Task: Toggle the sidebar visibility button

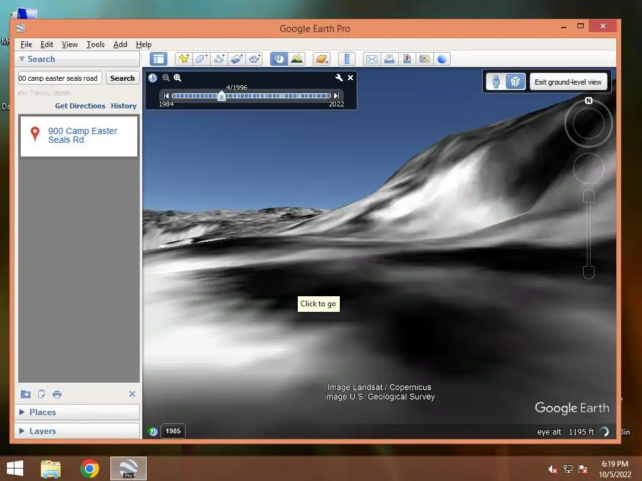Action: click(159, 59)
